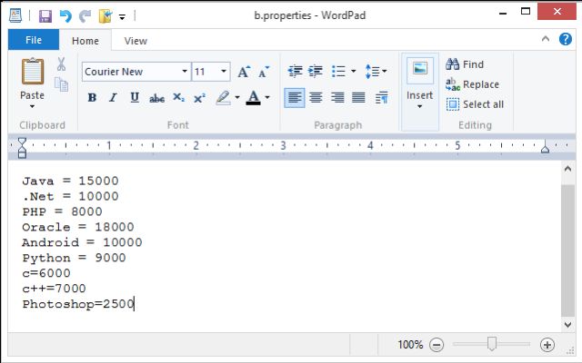Click the Save icon in quick access toolbar
Viewport: 582px width, 363px height.
[45, 16]
